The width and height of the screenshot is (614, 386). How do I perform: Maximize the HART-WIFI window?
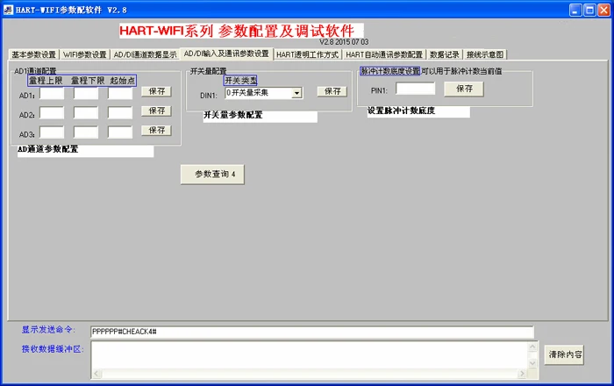point(589,11)
